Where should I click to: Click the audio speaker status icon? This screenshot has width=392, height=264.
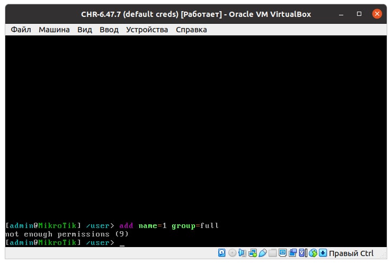pyautogui.click(x=242, y=253)
